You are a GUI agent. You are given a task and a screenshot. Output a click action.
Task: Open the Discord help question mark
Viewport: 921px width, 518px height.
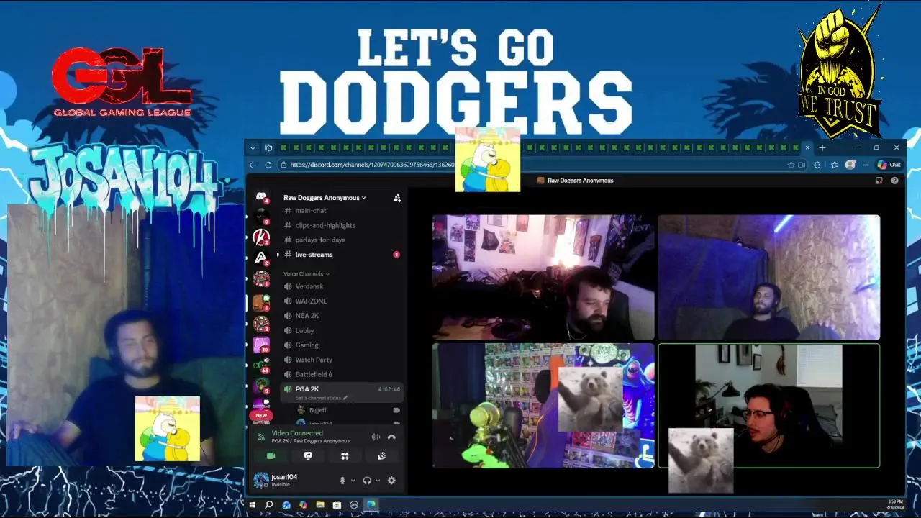[894, 181]
